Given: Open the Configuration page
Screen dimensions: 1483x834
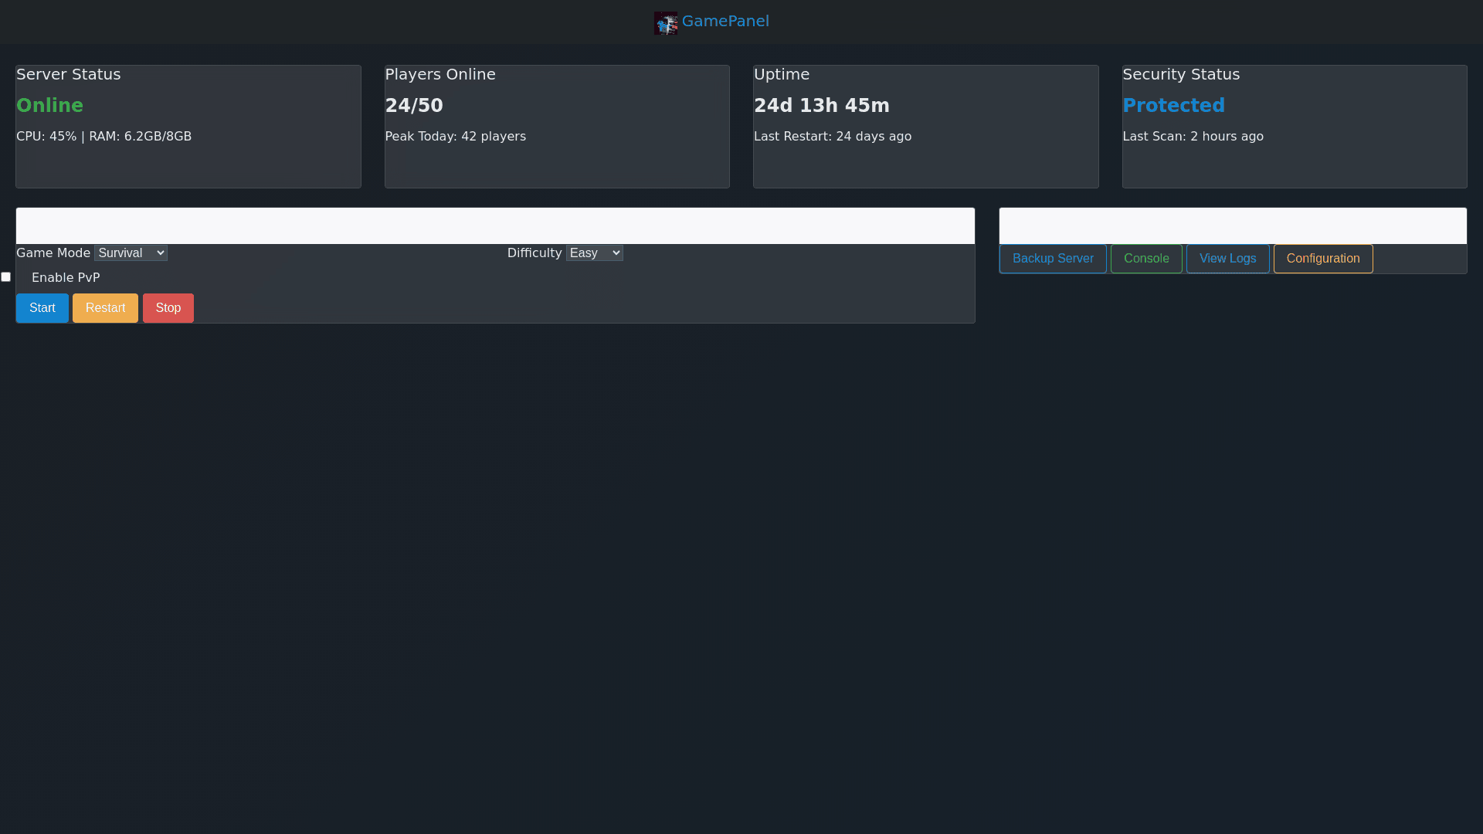Looking at the screenshot, I should (1322, 259).
